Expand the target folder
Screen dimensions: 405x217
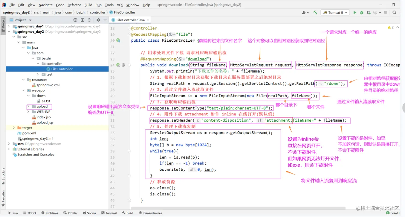tap(14, 128)
